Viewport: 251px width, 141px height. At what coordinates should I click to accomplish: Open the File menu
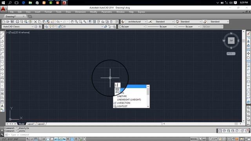tap(12, 12)
